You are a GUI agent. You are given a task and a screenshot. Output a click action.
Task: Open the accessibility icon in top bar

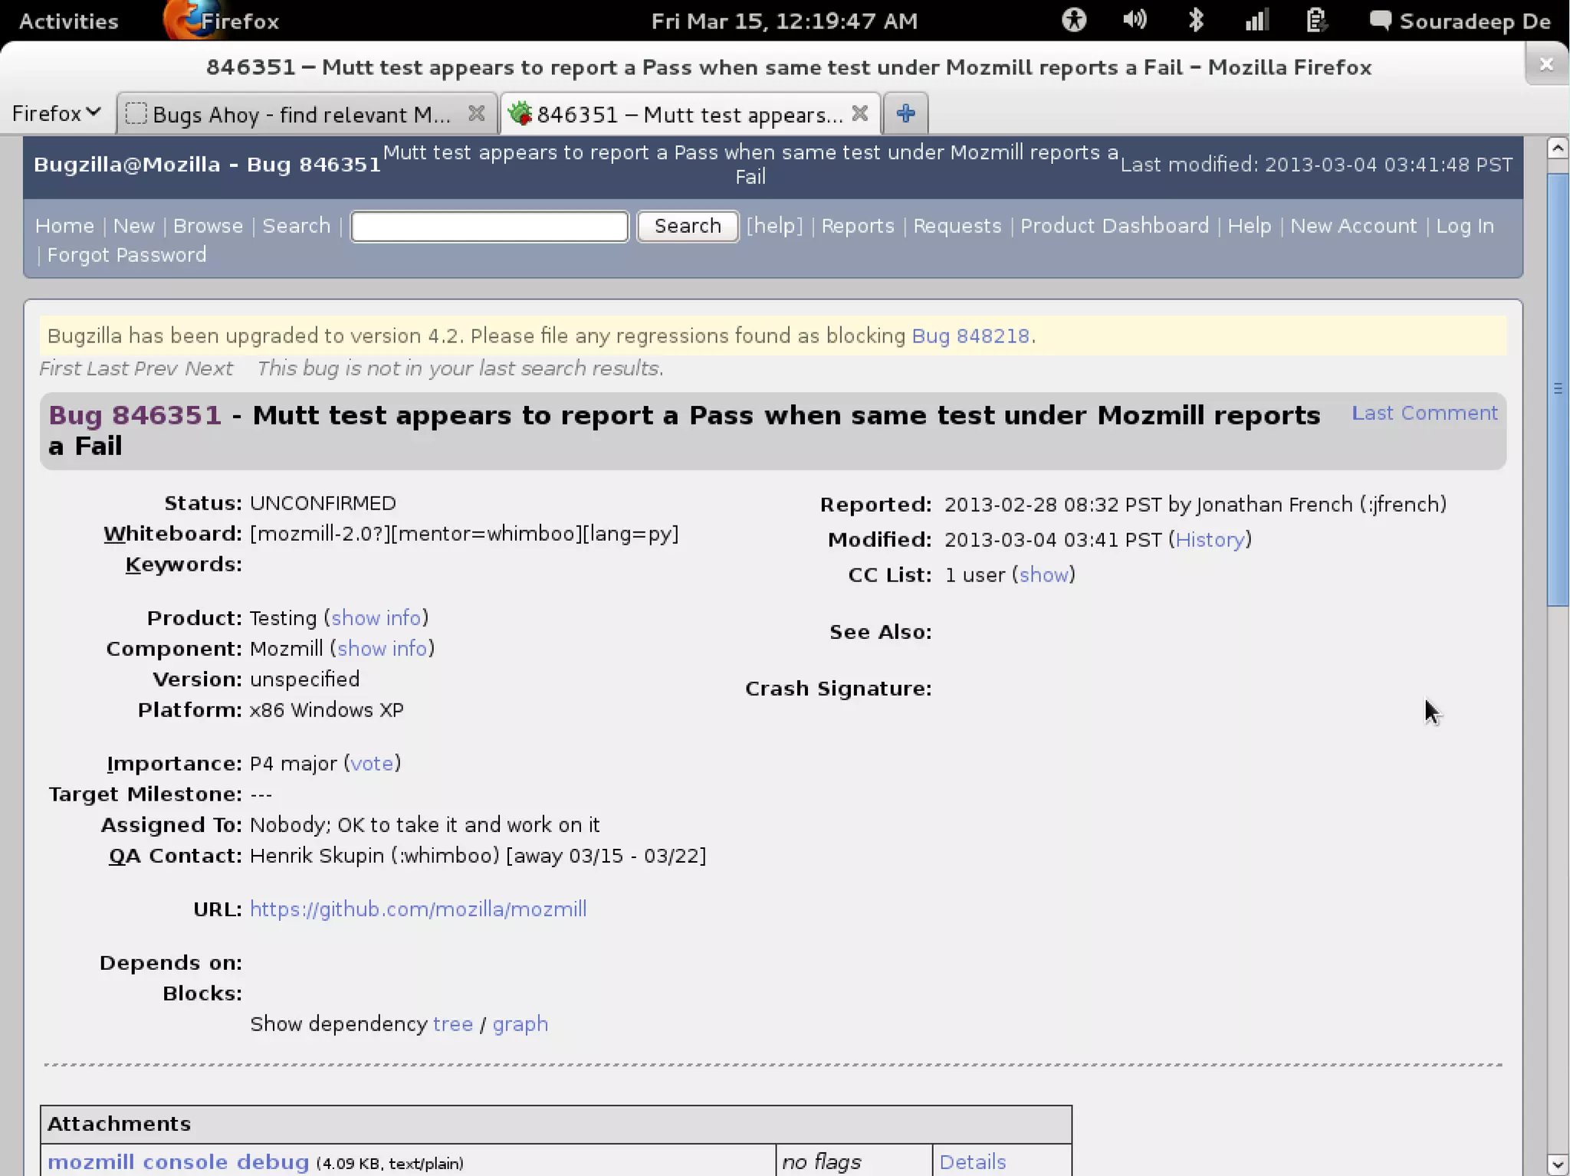point(1074,21)
